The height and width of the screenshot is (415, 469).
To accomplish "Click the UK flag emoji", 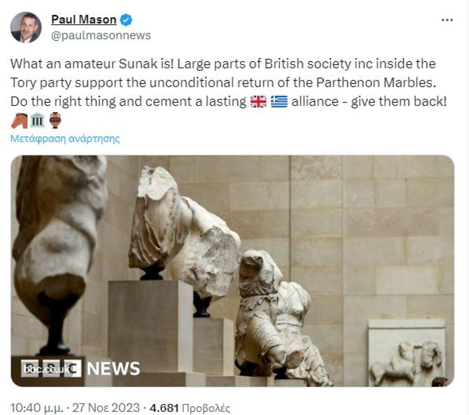I will [x=258, y=102].
